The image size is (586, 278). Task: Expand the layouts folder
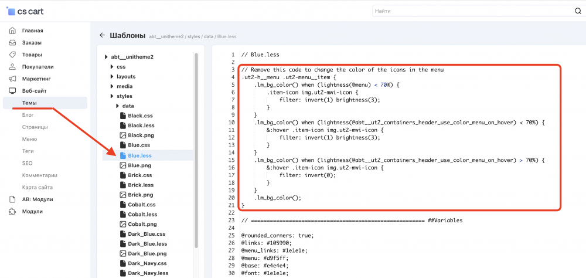(x=111, y=76)
